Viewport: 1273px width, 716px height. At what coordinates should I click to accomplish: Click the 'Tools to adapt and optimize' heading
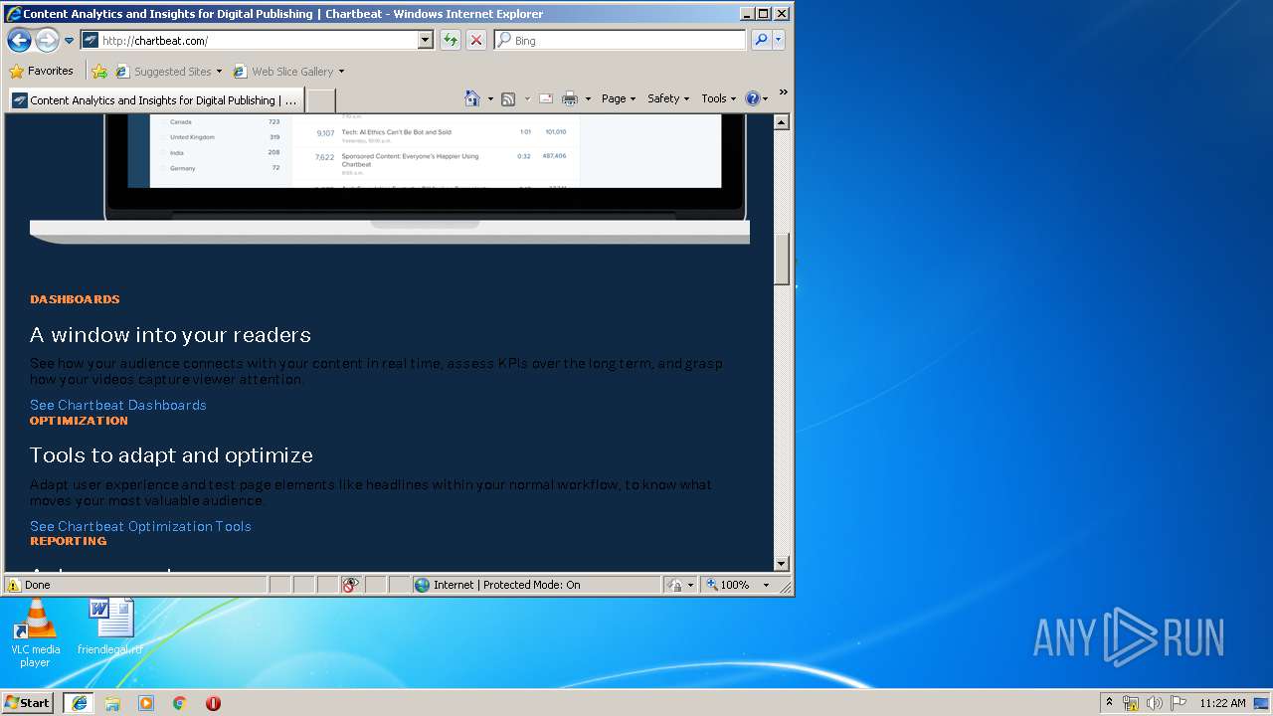pos(171,454)
